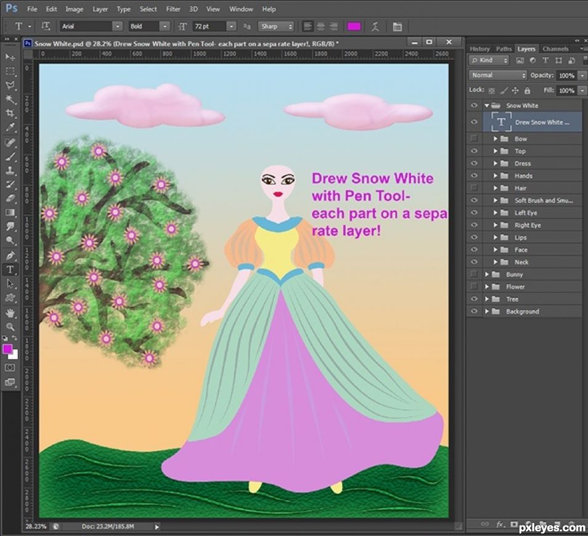Image resolution: width=588 pixels, height=536 pixels.
Task: Open the 72 pt font size dropdown
Action: [232, 26]
